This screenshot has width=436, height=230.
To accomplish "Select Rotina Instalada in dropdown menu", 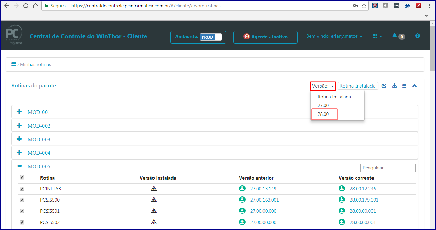I will [x=334, y=97].
